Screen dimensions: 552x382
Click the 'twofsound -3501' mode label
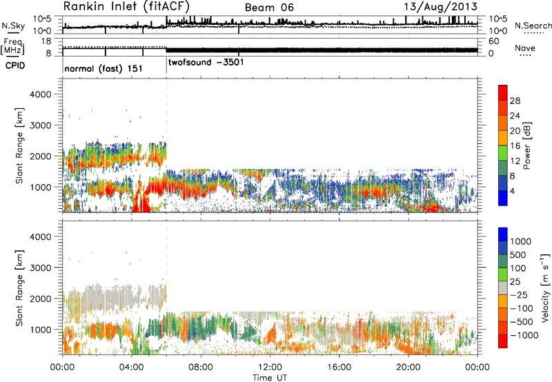point(206,62)
